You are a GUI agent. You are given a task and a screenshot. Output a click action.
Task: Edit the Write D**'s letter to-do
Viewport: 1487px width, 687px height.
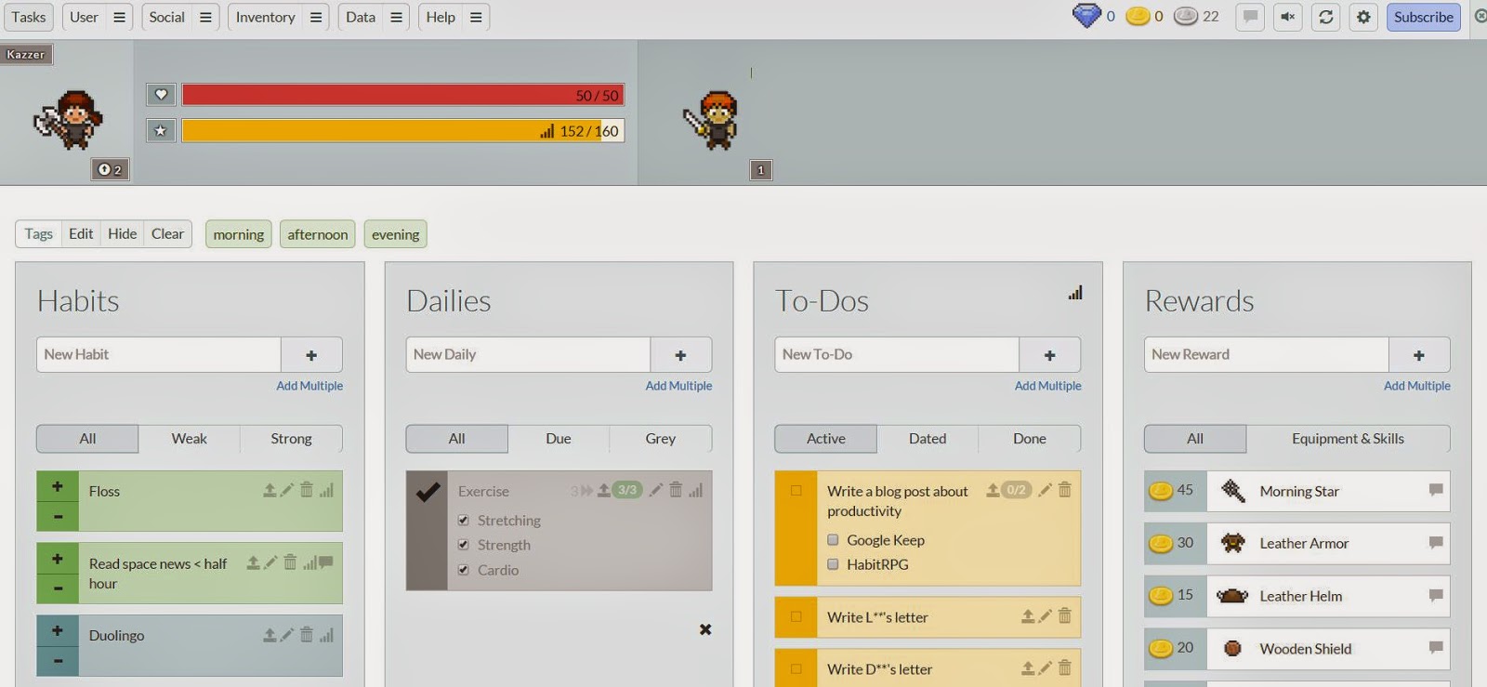(x=1046, y=667)
